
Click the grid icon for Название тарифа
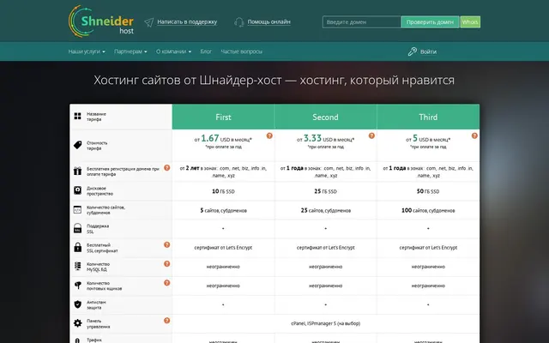point(78,117)
